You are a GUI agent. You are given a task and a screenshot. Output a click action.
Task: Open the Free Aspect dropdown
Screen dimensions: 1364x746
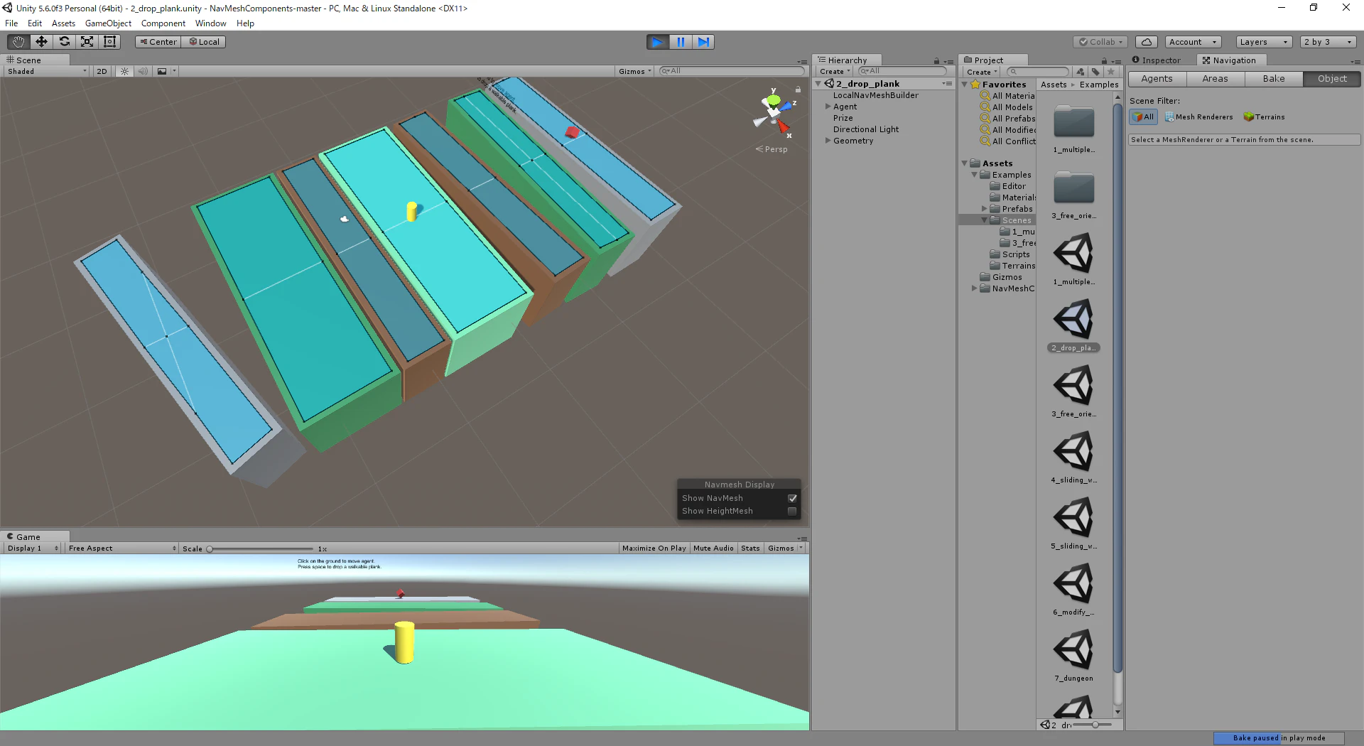[122, 548]
